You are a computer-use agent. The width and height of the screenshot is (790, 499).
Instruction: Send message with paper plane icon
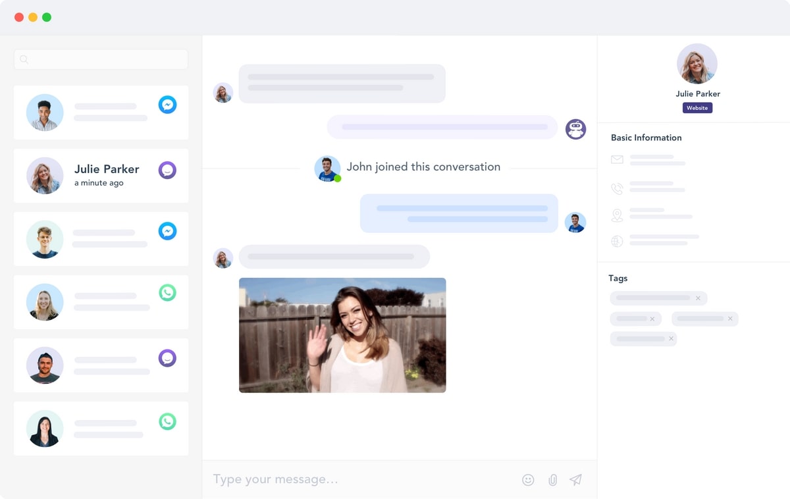[576, 480]
